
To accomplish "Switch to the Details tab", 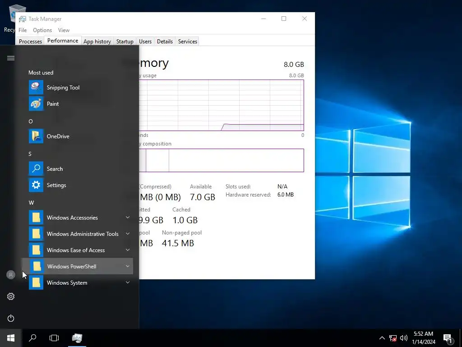I will tap(165, 41).
